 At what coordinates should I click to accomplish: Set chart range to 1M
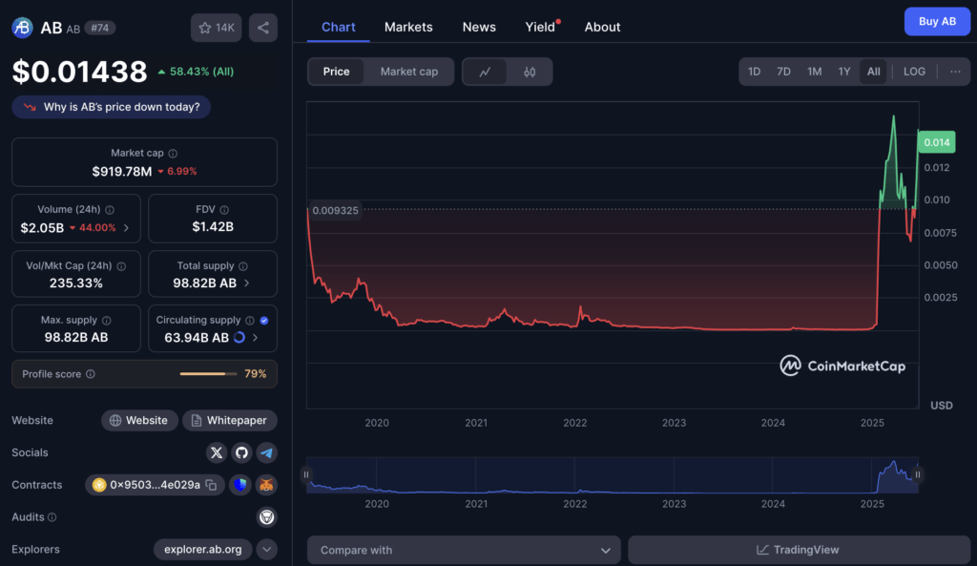pyautogui.click(x=815, y=72)
